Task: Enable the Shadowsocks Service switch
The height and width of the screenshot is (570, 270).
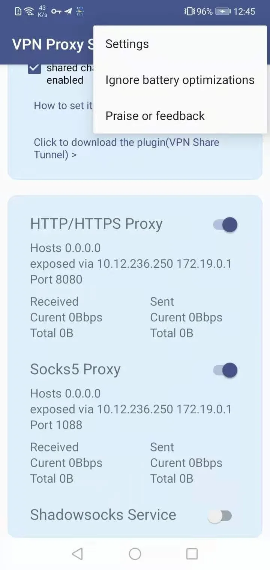Action: (220, 516)
